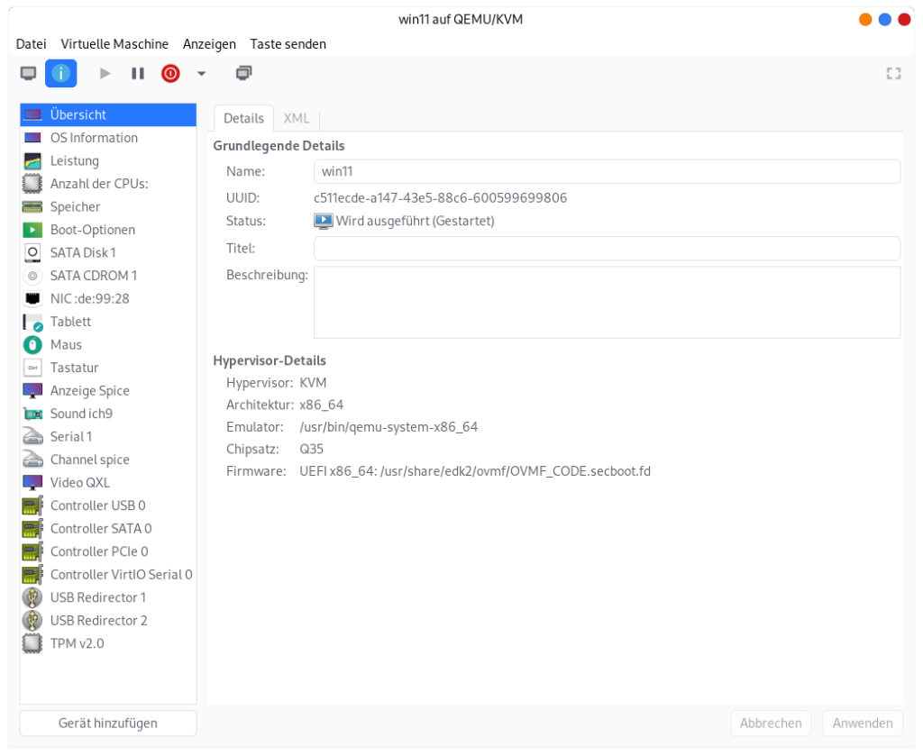The height and width of the screenshot is (756, 923).
Task: Select SATA Disk 1 device
Action: [108, 252]
